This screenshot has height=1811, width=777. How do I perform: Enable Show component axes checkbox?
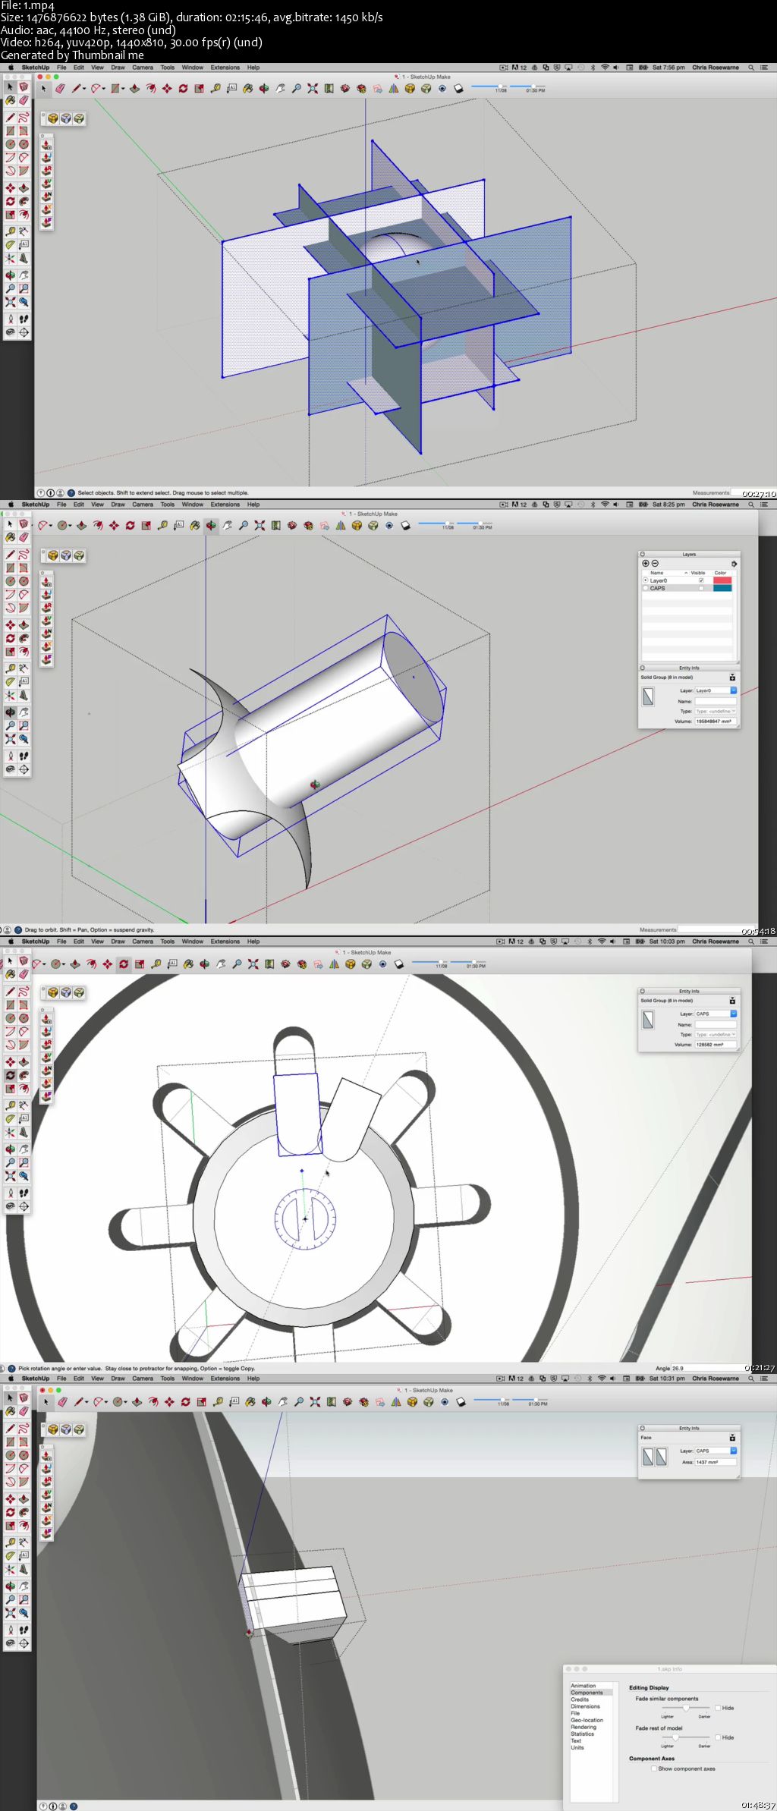pos(653,1769)
